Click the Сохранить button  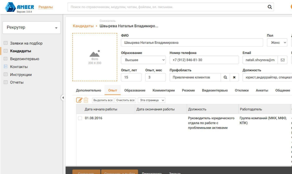tap(87, 172)
